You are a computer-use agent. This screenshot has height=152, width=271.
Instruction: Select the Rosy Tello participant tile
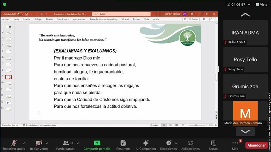pyautogui.click(x=245, y=60)
